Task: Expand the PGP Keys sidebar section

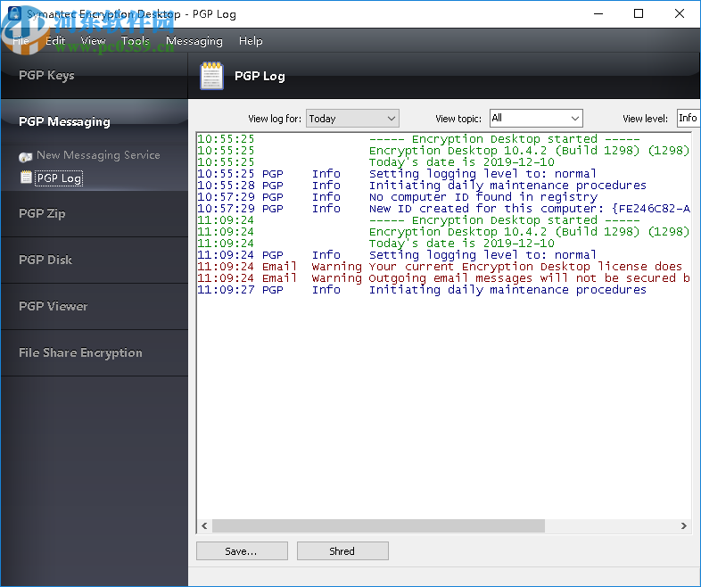Action: point(95,76)
